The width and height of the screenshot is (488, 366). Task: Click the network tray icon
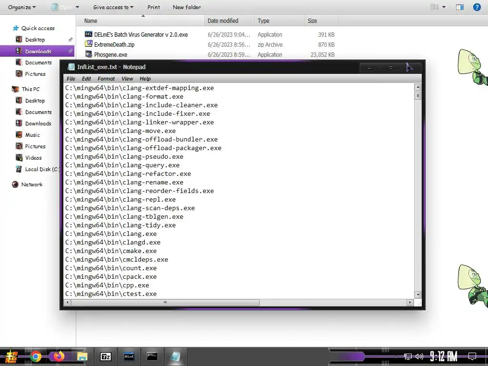[408, 356]
